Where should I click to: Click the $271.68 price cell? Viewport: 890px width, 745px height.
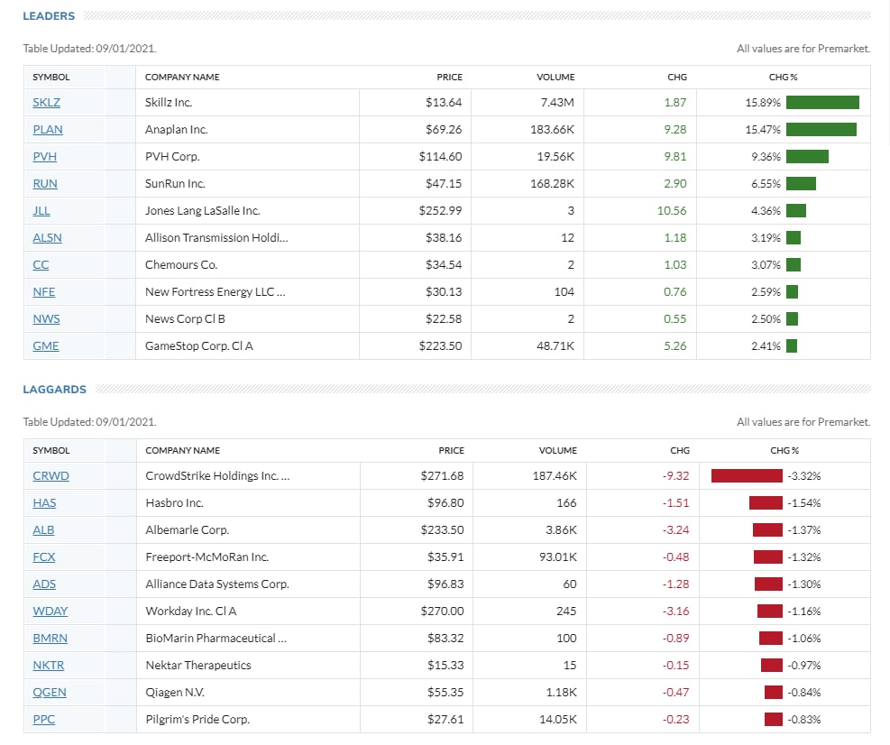click(442, 476)
